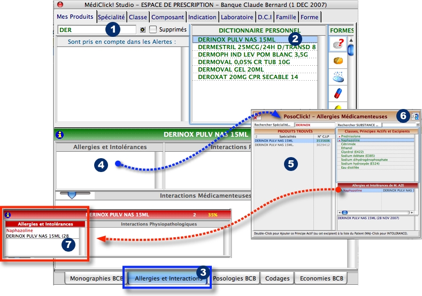Select the Forme tab
The width and height of the screenshot is (422, 296).
click(x=309, y=17)
